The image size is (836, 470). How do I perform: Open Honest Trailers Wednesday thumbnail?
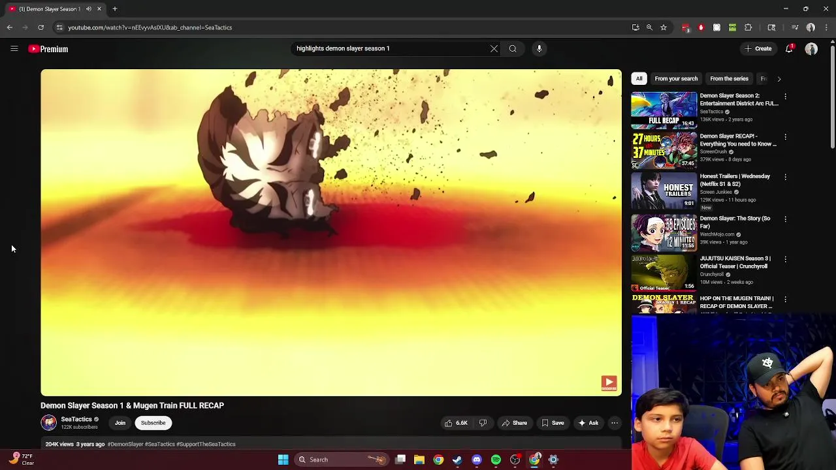pos(664,191)
